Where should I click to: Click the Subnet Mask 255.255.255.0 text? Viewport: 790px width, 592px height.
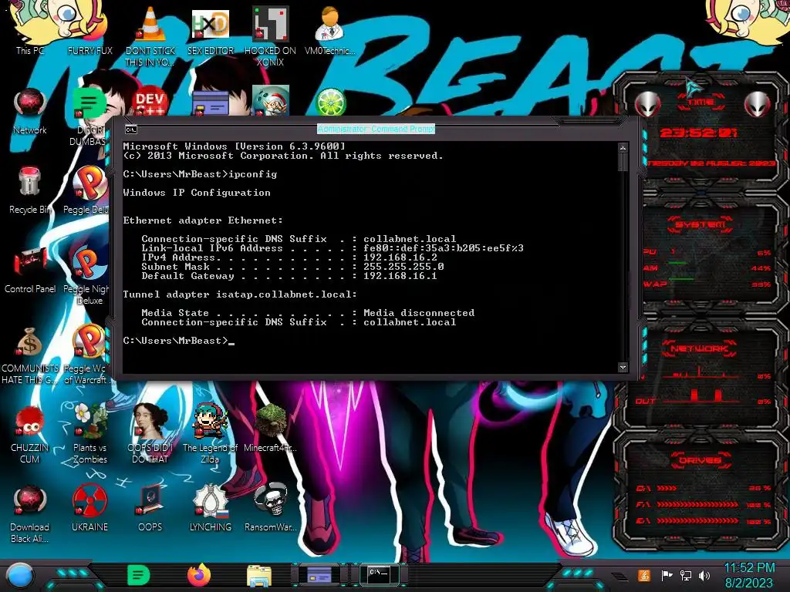[x=403, y=266]
